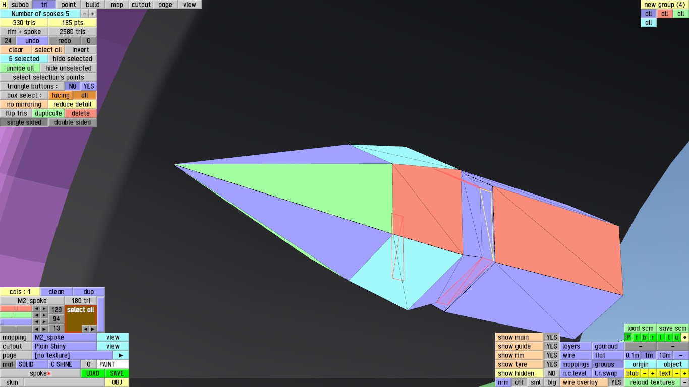This screenshot has height=387, width=689.
Task: Delete the selected triangles
Action: 81,113
